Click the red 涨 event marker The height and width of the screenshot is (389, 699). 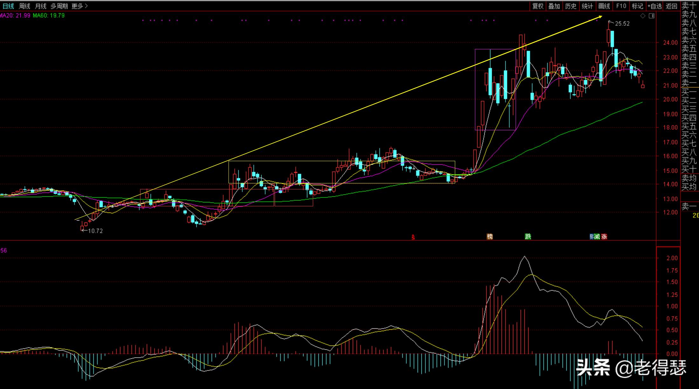click(x=604, y=236)
